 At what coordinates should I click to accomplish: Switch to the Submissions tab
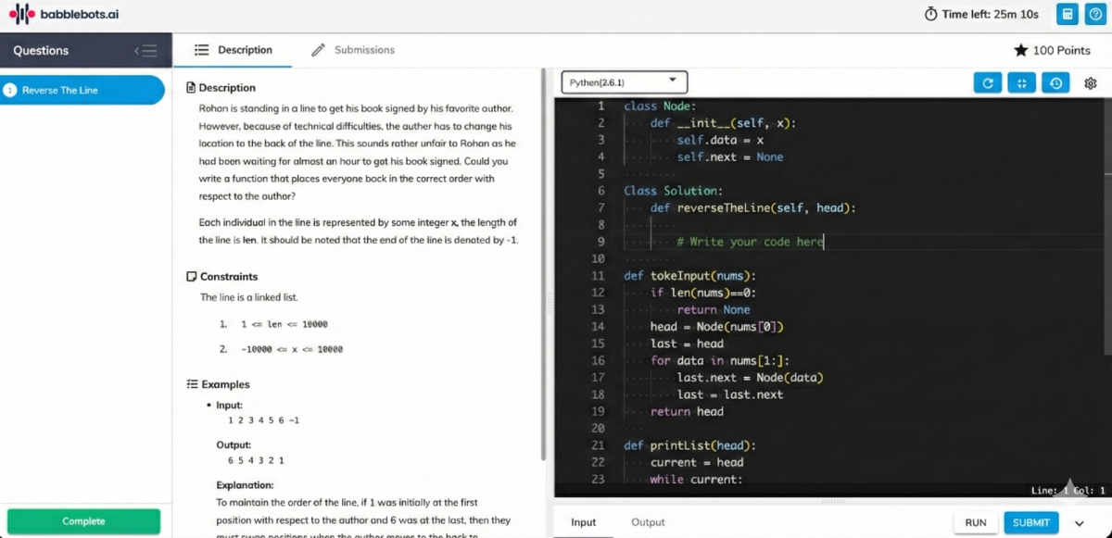pos(353,50)
